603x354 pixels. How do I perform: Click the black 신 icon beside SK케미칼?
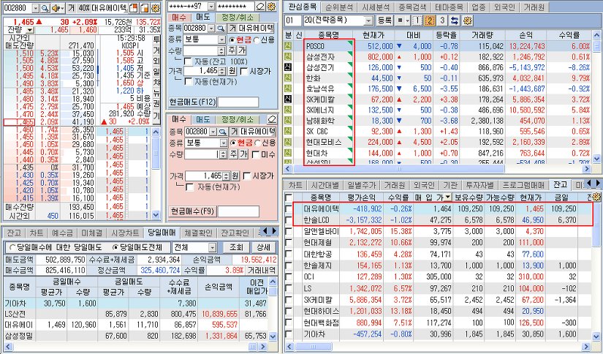pos(289,99)
